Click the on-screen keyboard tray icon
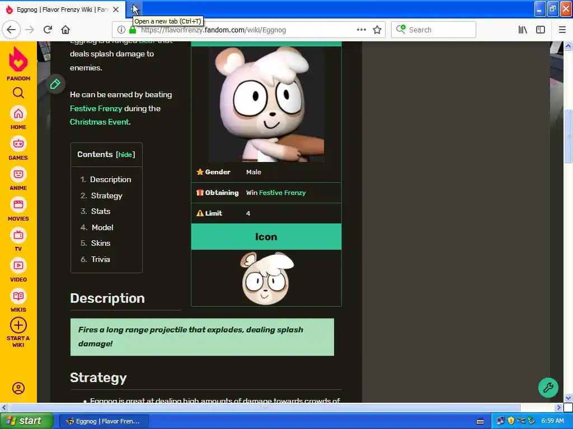This screenshot has width=573, height=429. pos(480,421)
